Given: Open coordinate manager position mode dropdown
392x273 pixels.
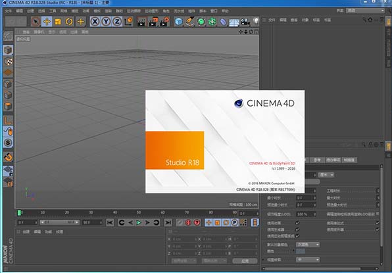Looking at the screenshot, I should point(184,261).
